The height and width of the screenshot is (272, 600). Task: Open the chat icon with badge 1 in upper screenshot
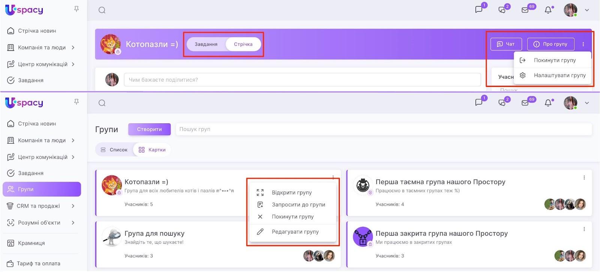(x=479, y=10)
